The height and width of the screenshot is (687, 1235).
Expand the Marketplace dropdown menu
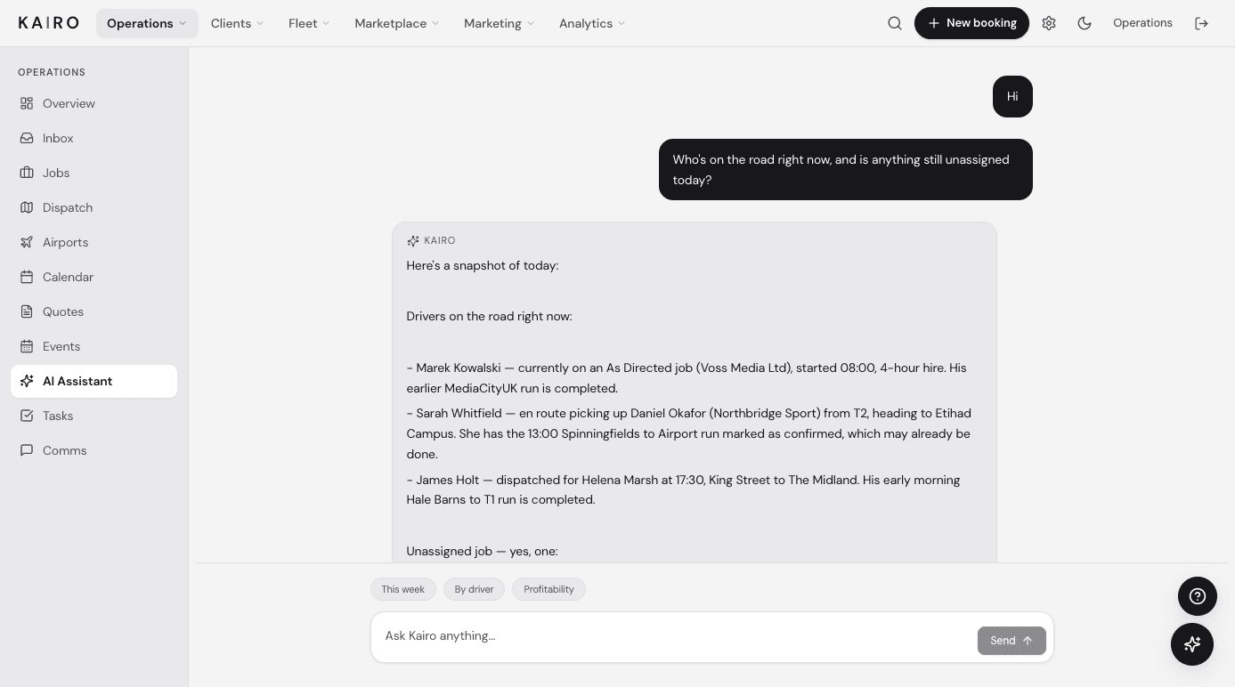coord(397,23)
